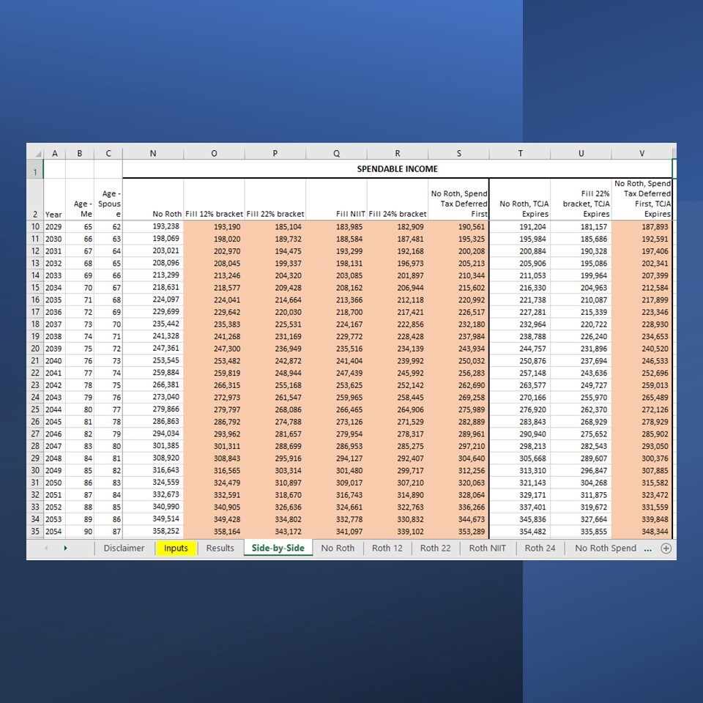This screenshot has width=703, height=703.
Task: Click the select-all corner triangle
Action: point(38,154)
